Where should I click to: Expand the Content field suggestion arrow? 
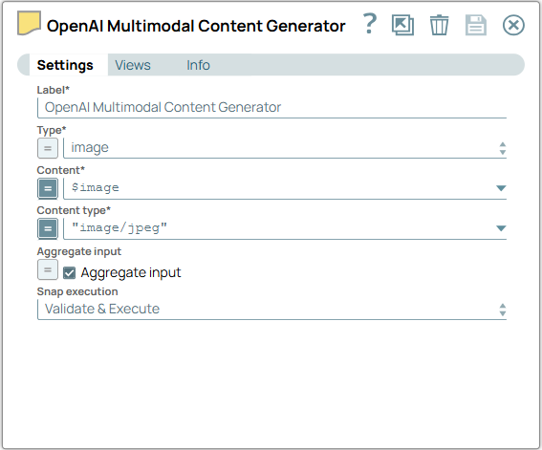pyautogui.click(x=501, y=188)
